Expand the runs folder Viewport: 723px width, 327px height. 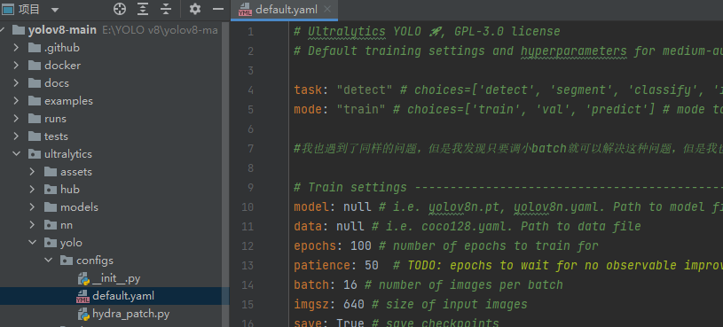16,119
